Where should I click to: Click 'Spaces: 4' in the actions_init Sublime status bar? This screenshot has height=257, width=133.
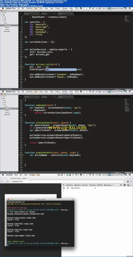[x=118, y=89]
